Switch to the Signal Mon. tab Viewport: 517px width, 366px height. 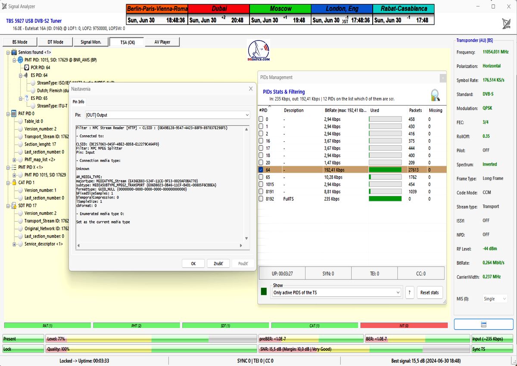(x=91, y=42)
